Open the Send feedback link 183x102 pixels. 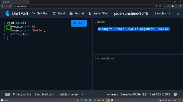click(44, 94)
